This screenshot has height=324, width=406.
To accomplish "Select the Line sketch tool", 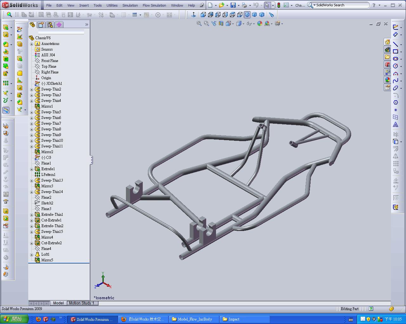I will click(395, 44).
